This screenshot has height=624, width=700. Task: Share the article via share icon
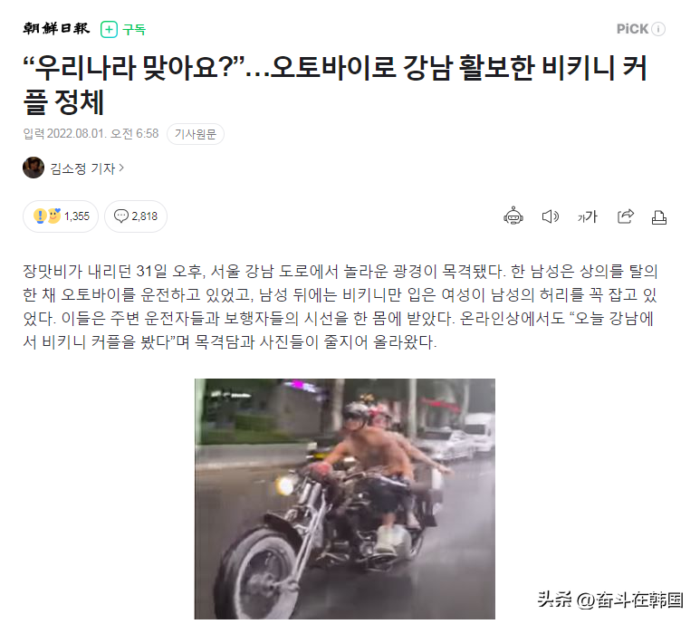pos(625,216)
